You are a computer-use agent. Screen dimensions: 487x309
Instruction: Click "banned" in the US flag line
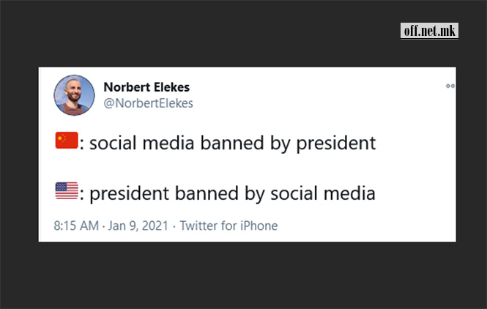207,193
